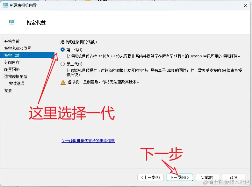Click the wizard title bar icon
Image resolution: width=252 pixels, height=187 pixels.
click(x=5, y=5)
